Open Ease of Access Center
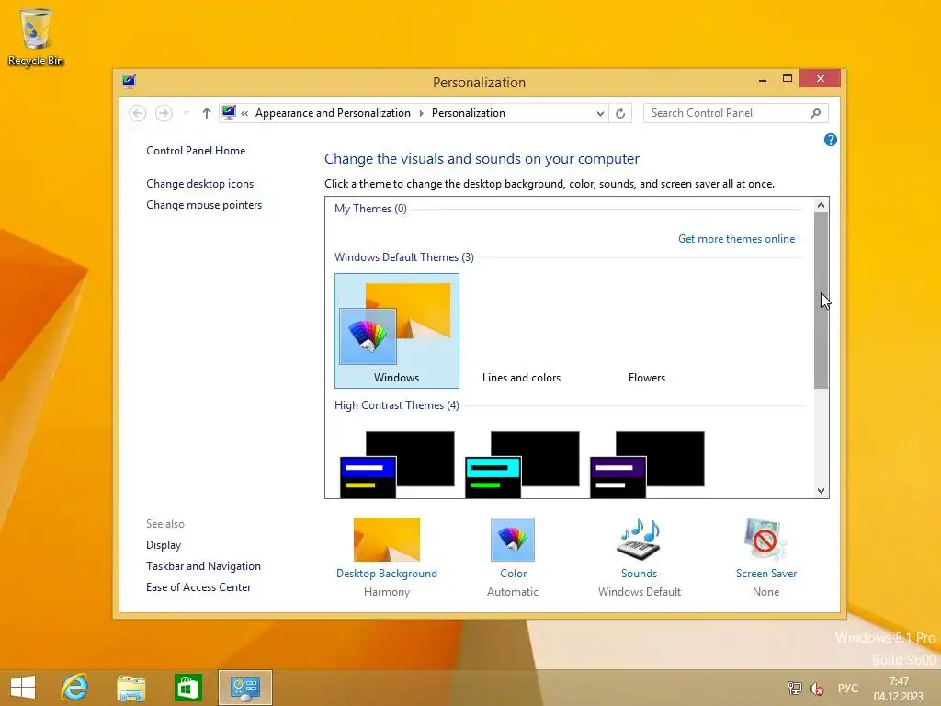Viewport: 941px width, 706px height. tap(198, 587)
